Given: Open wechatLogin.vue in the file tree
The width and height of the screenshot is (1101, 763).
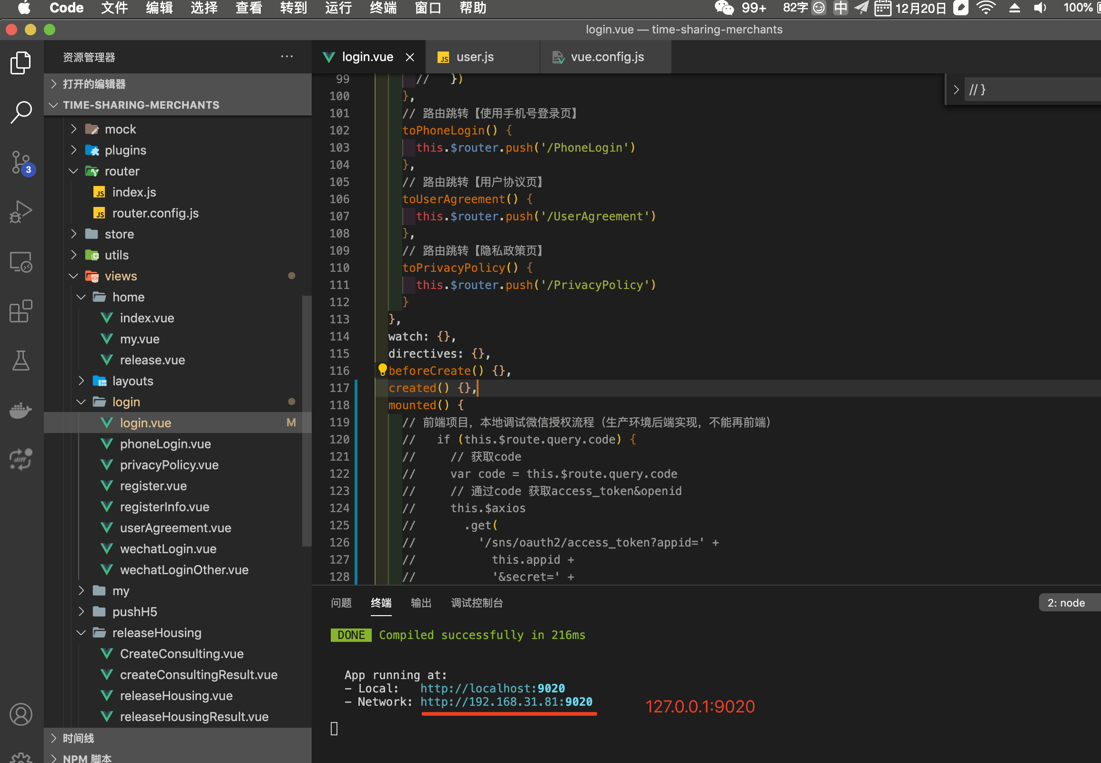Looking at the screenshot, I should (x=168, y=549).
